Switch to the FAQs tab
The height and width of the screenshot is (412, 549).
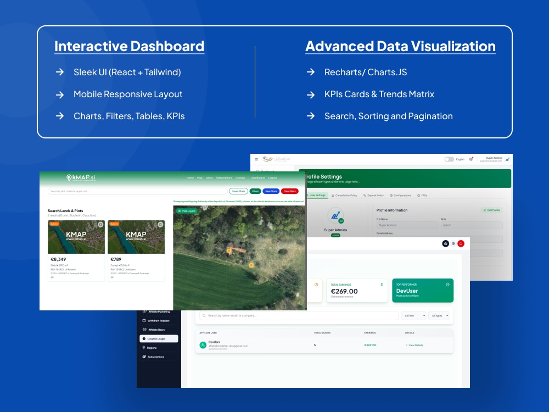click(x=422, y=196)
